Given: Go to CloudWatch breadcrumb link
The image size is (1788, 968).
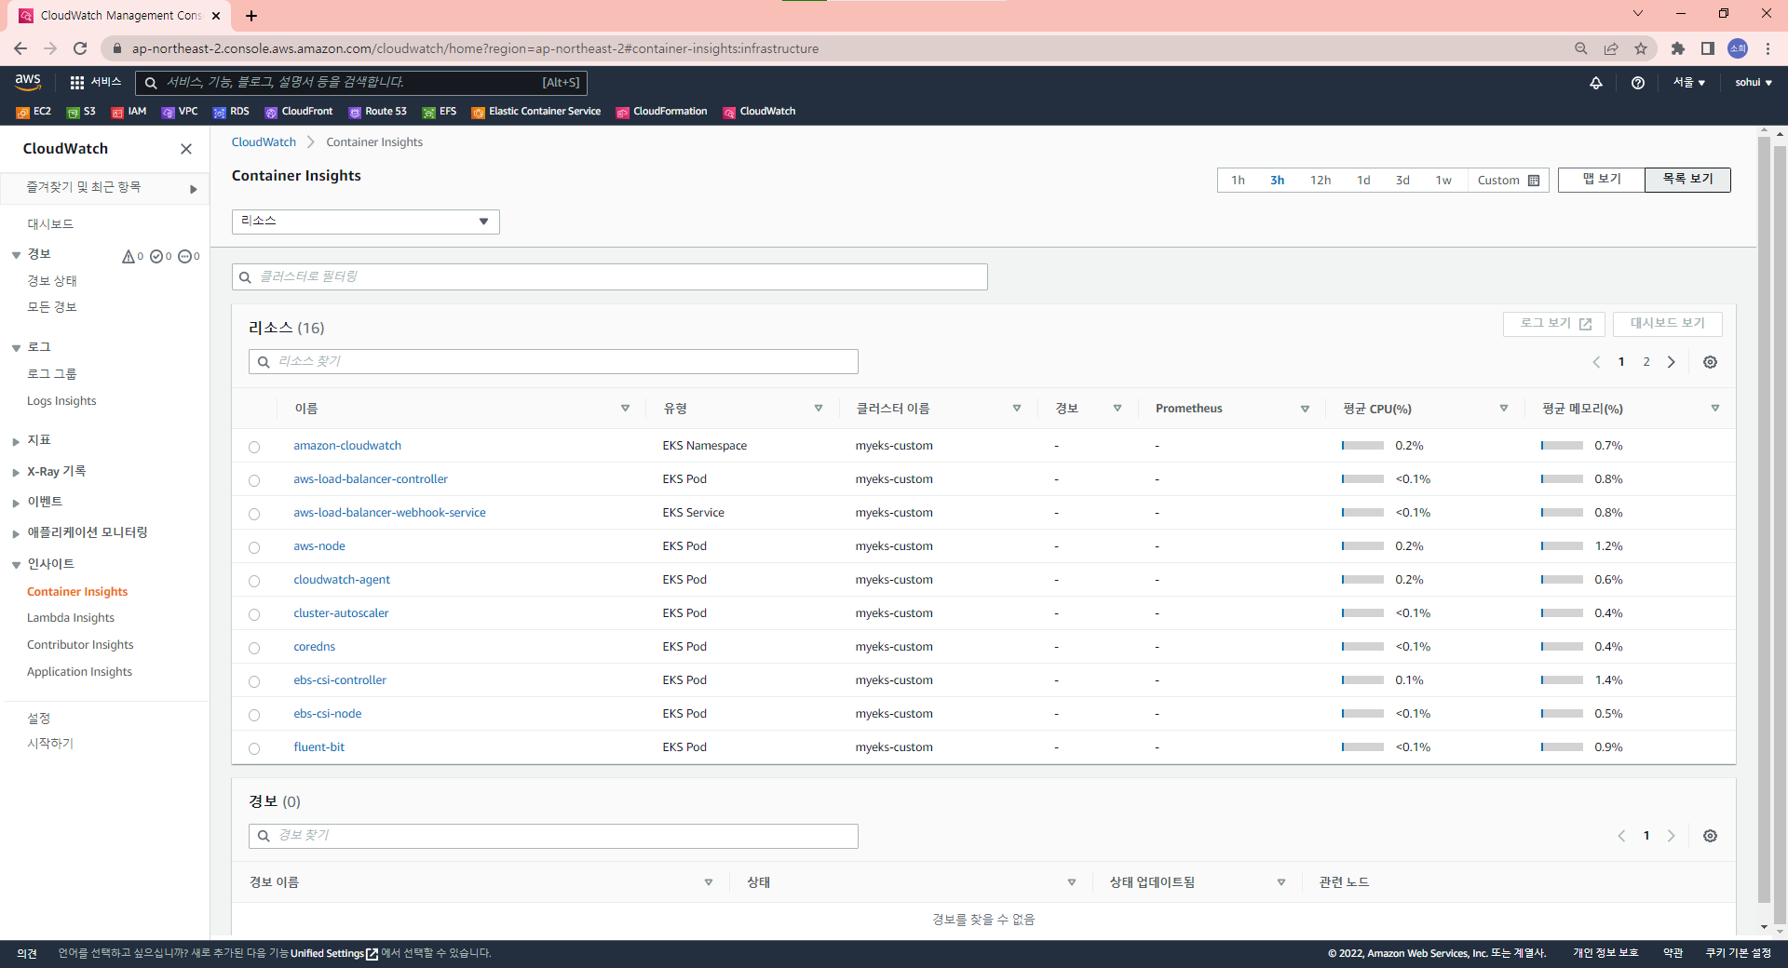Looking at the screenshot, I should click(x=264, y=142).
